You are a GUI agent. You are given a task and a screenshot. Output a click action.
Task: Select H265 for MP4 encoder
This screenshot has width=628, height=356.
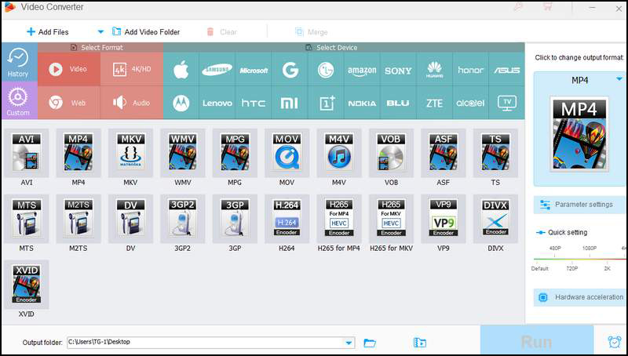click(339, 219)
